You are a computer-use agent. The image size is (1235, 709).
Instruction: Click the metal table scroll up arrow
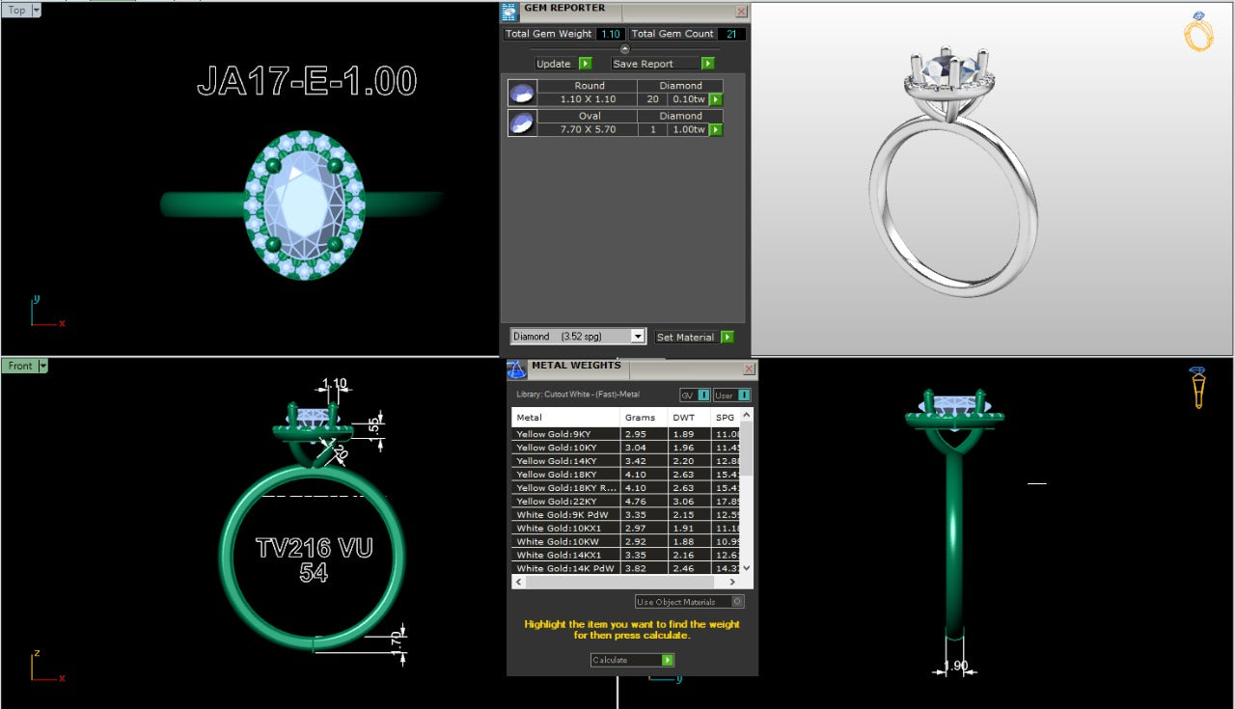[748, 415]
